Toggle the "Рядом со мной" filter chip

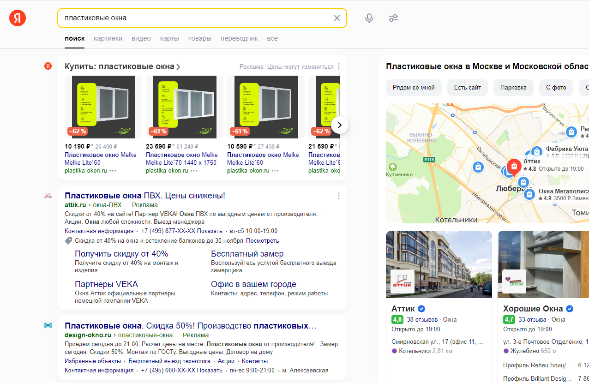coord(414,88)
